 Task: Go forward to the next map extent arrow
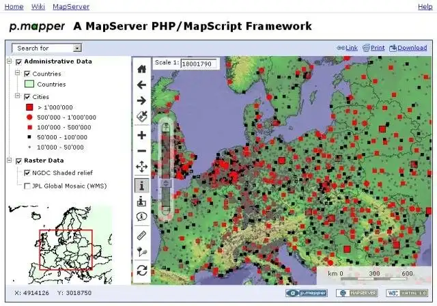pyautogui.click(x=142, y=100)
